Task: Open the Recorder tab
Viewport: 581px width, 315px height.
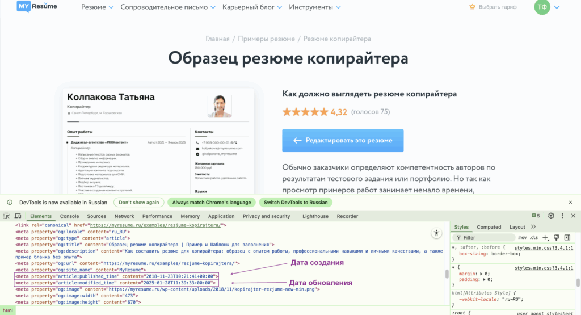Action: point(347,216)
